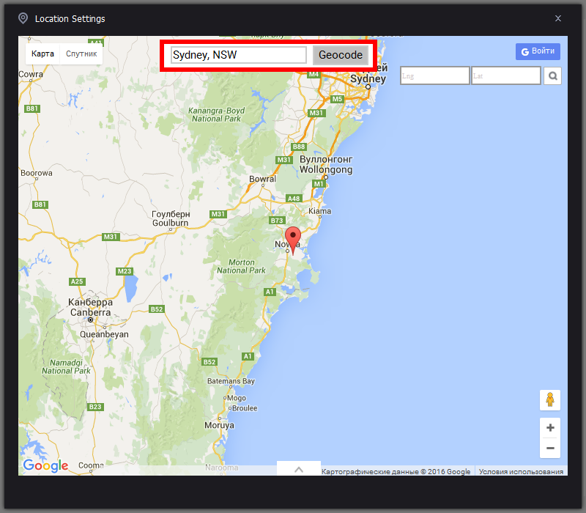Click the Canberra city label
The height and width of the screenshot is (513, 586).
point(90,313)
